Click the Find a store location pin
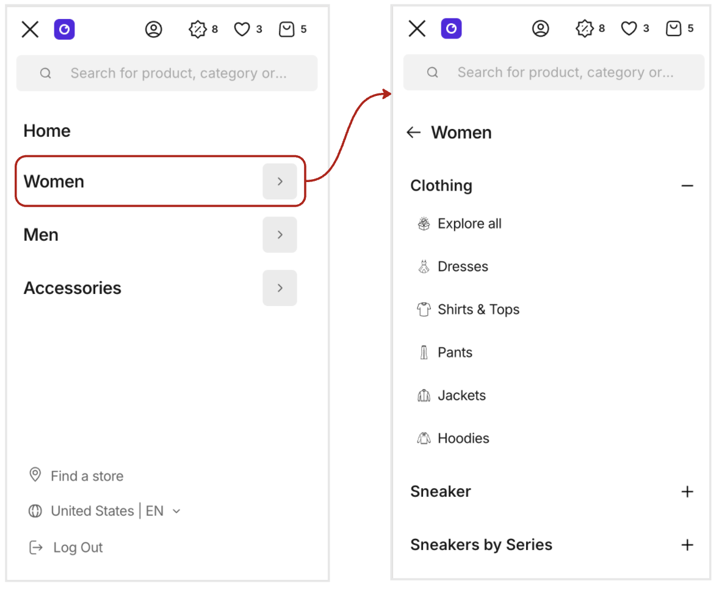 [x=35, y=475]
